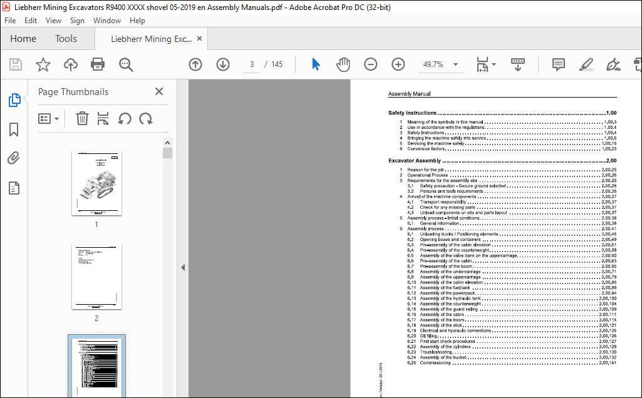Close the Page Thumbnails panel

click(x=159, y=91)
